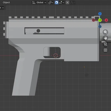Click the blue Z axis gizmo handle
Image resolution: width=111 pixels, height=111 pixels.
click(100, 14)
